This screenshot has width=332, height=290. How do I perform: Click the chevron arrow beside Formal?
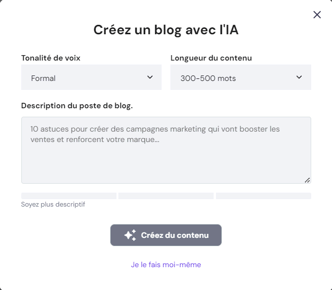click(150, 77)
